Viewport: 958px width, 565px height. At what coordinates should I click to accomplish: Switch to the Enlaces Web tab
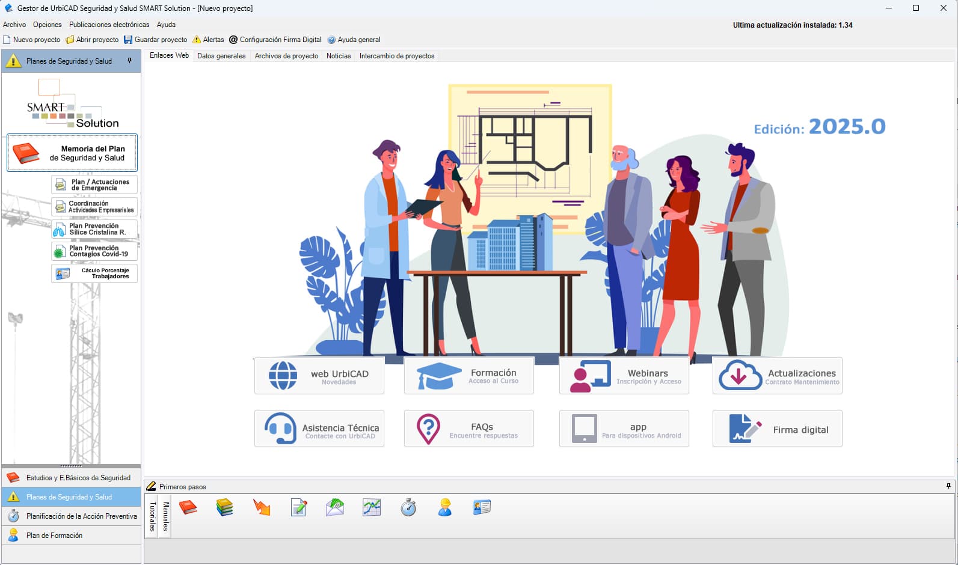click(169, 55)
